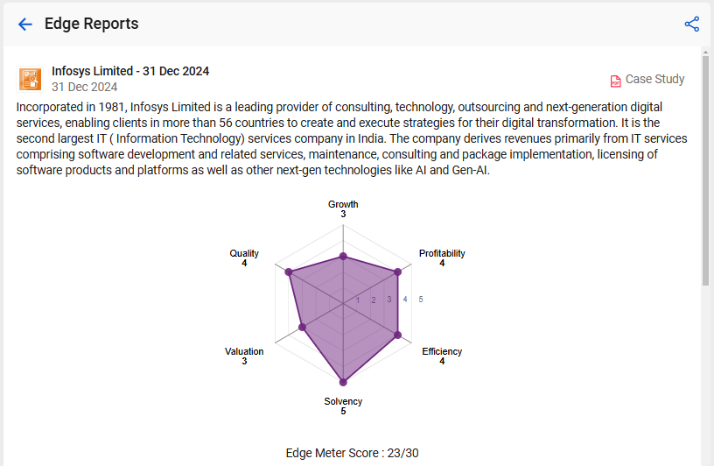
Task: Select the Quality data point on radar
Action: tap(289, 272)
